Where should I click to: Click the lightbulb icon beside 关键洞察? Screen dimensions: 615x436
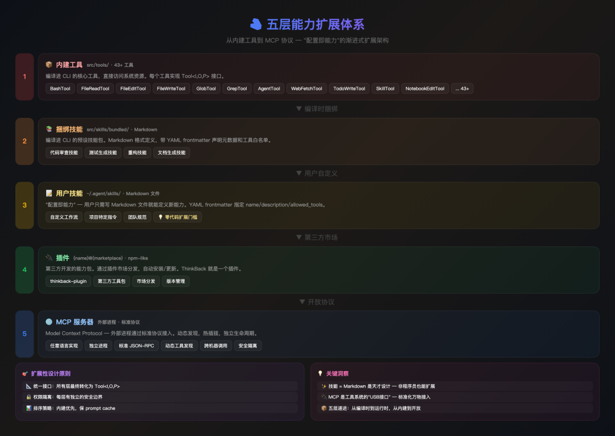click(319, 372)
